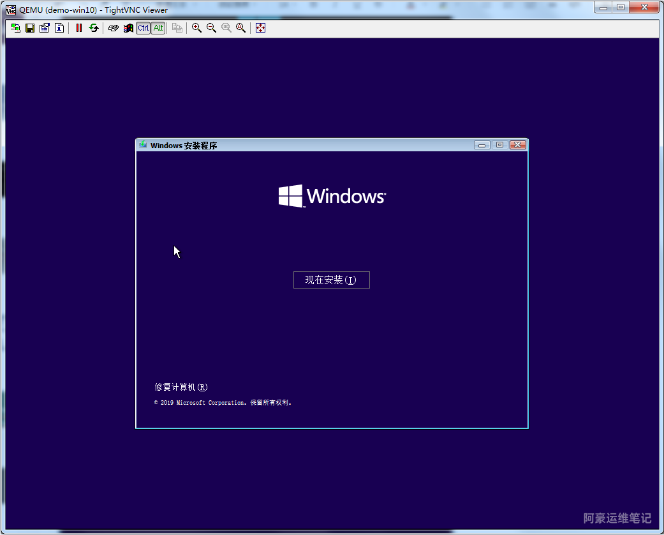This screenshot has height=535, width=664.
Task: Maximize the TightVNC Viewer window
Action: [621, 7]
